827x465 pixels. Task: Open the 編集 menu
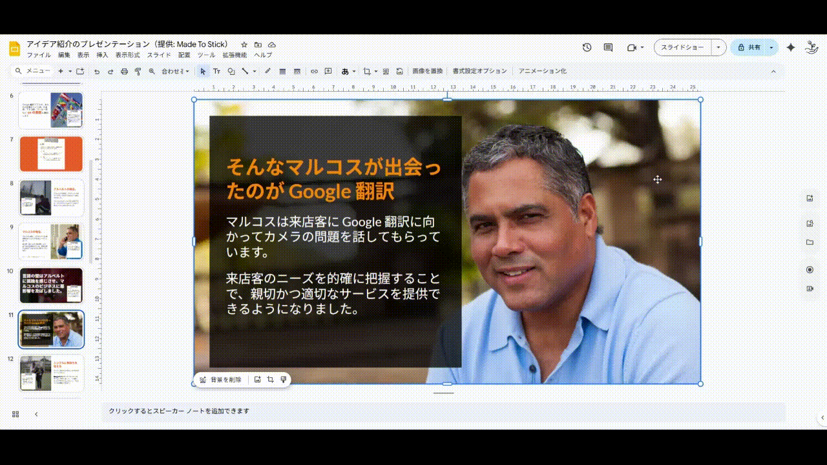coord(64,56)
